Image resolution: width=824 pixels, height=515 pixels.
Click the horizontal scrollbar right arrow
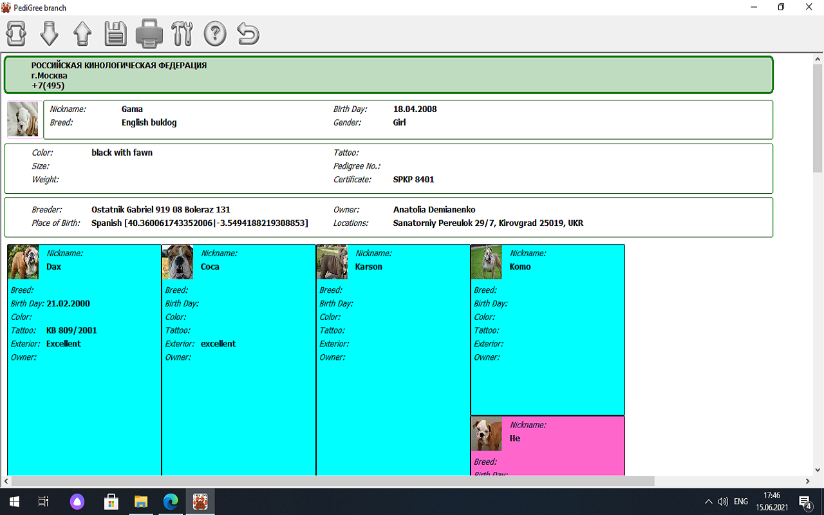(x=807, y=481)
